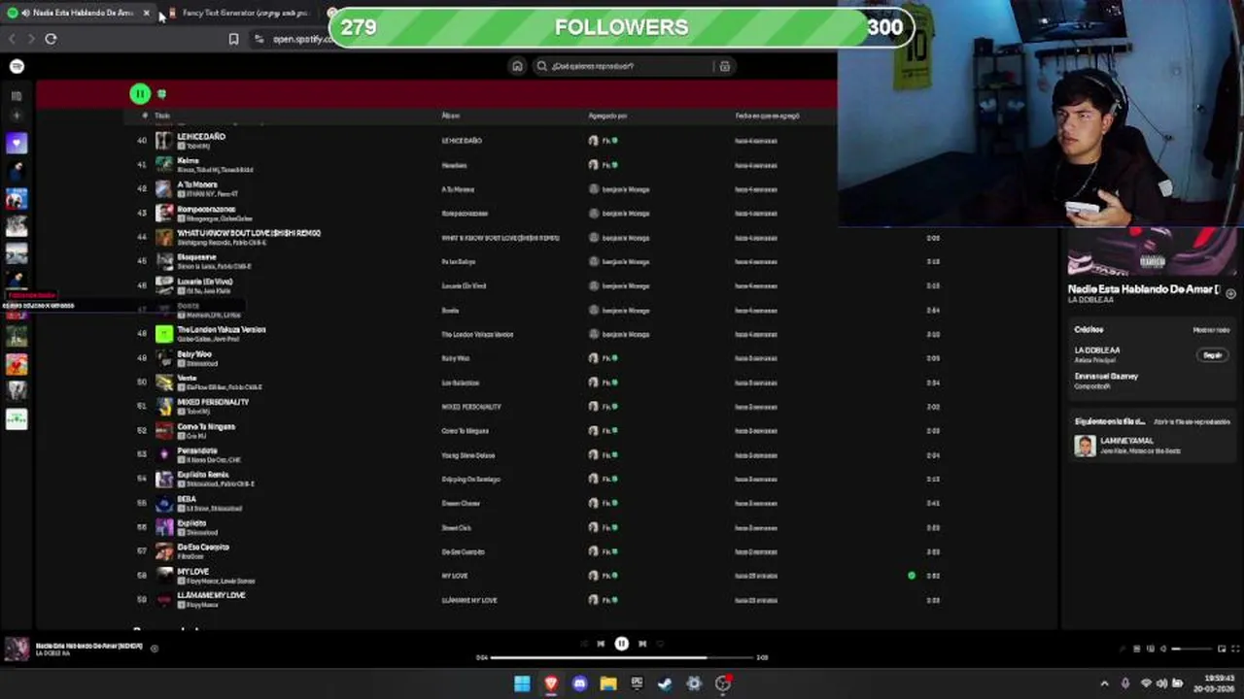Sort by the Título column header

[x=162, y=116]
